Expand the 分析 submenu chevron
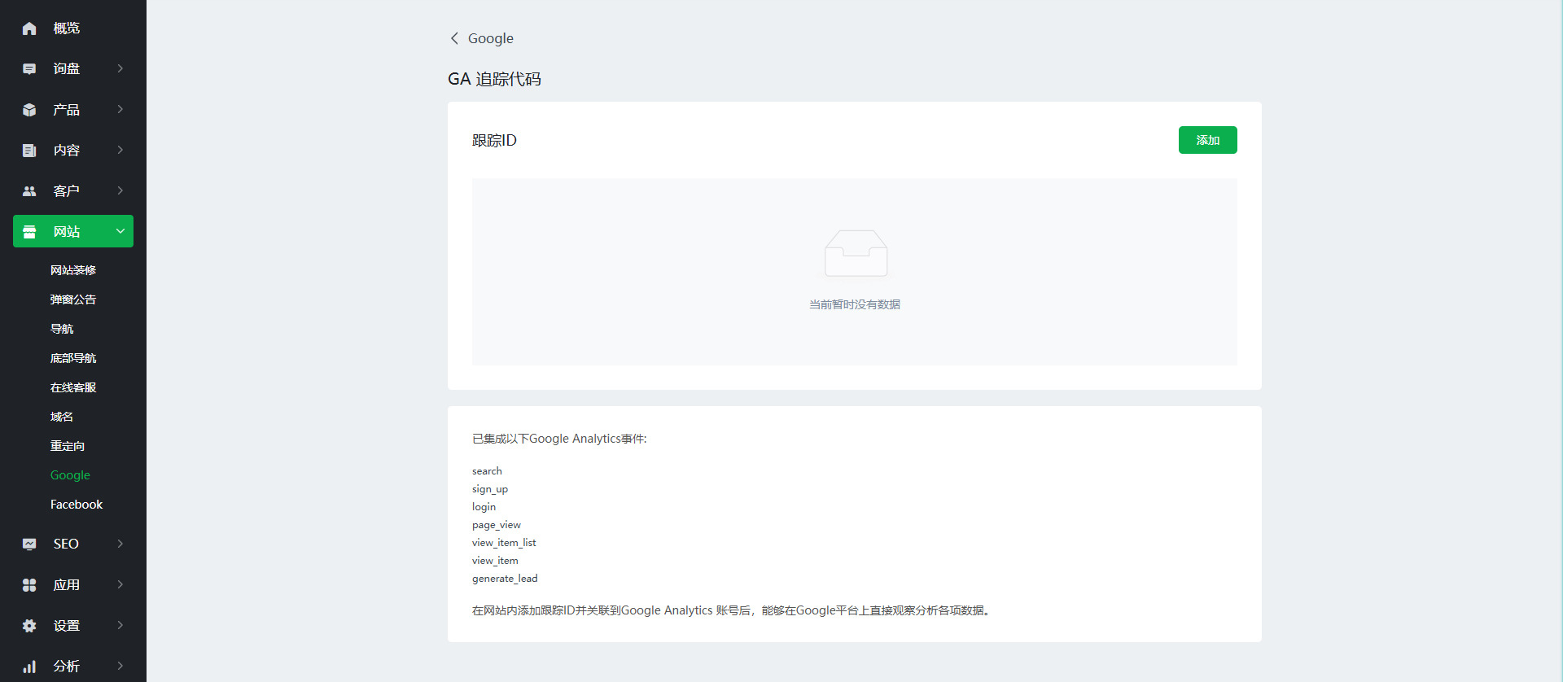 pyautogui.click(x=120, y=666)
